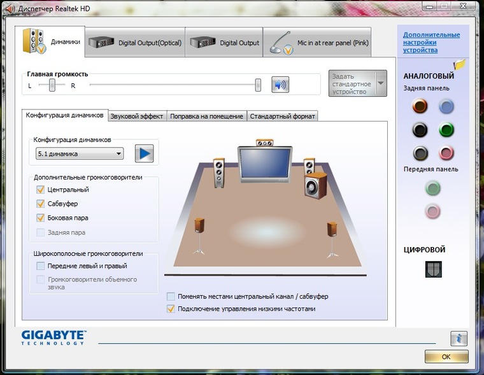Image resolution: width=484 pixels, height=375 pixels.
Task: Click the front left speaker in room
Action: coord(219,173)
